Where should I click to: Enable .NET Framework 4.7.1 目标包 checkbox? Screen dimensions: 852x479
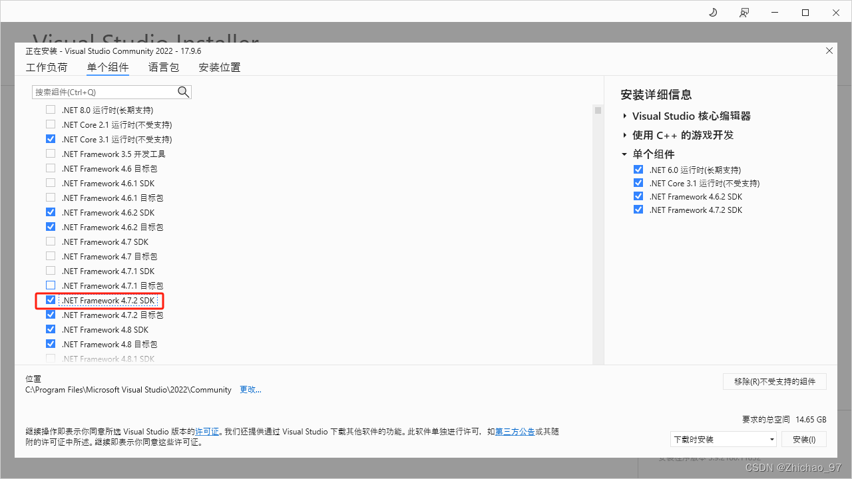[x=51, y=285]
